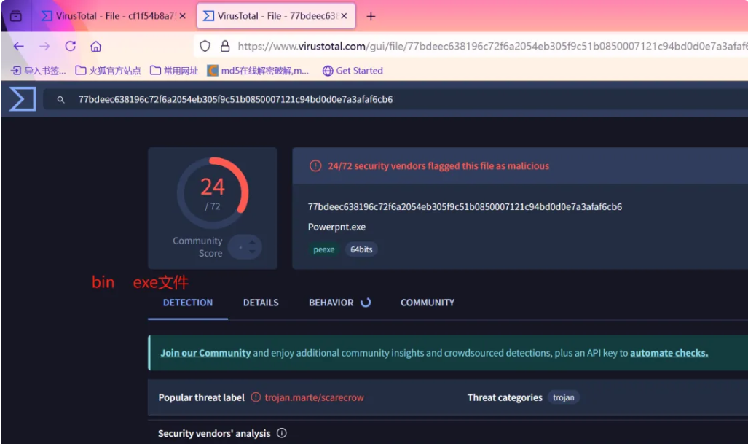748x444 pixels.
Task: Click the VirusTotal sigma logo
Action: click(x=23, y=99)
